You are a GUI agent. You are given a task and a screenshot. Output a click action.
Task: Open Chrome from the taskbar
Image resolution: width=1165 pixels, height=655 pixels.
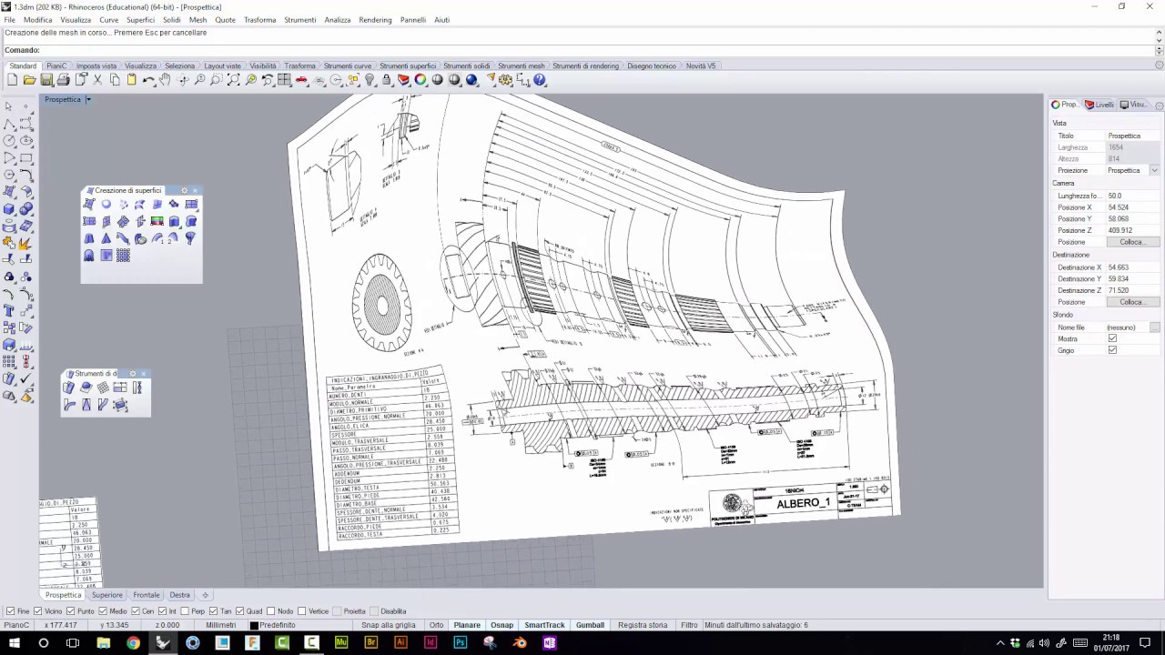pyautogui.click(x=134, y=642)
